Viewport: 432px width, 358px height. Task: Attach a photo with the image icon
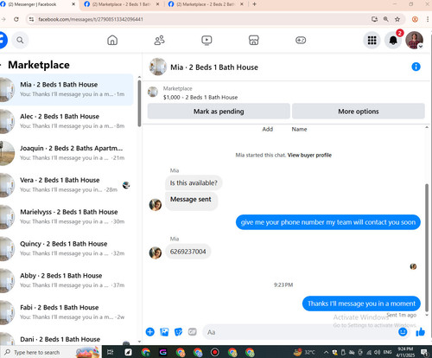point(164,332)
